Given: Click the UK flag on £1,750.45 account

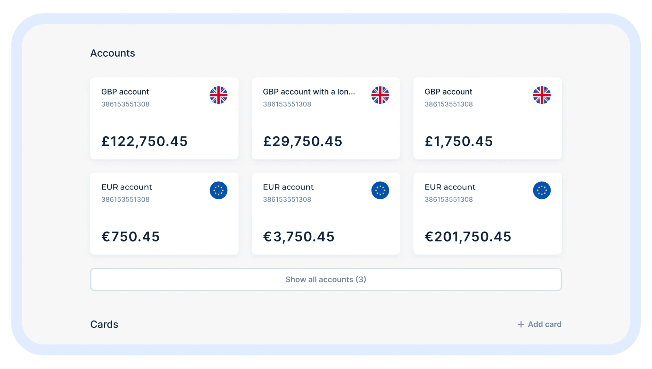Looking at the screenshot, I should [x=542, y=95].
